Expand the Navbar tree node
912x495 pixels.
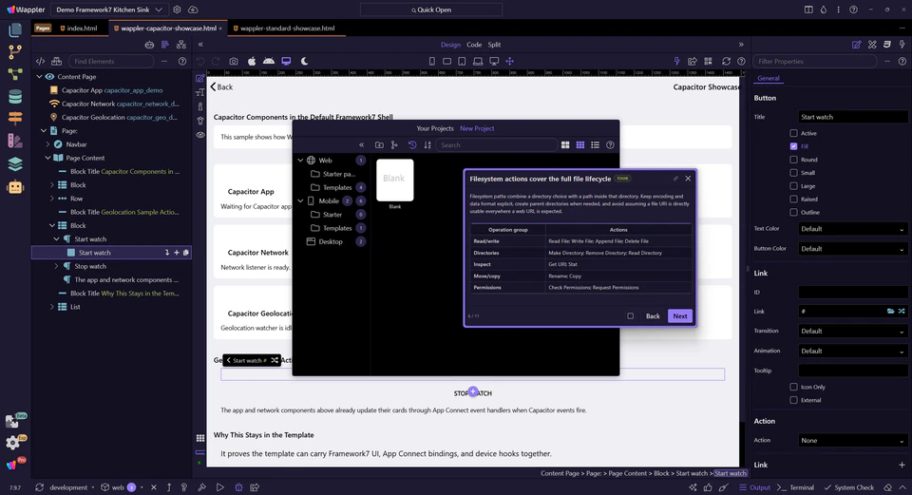click(x=47, y=144)
